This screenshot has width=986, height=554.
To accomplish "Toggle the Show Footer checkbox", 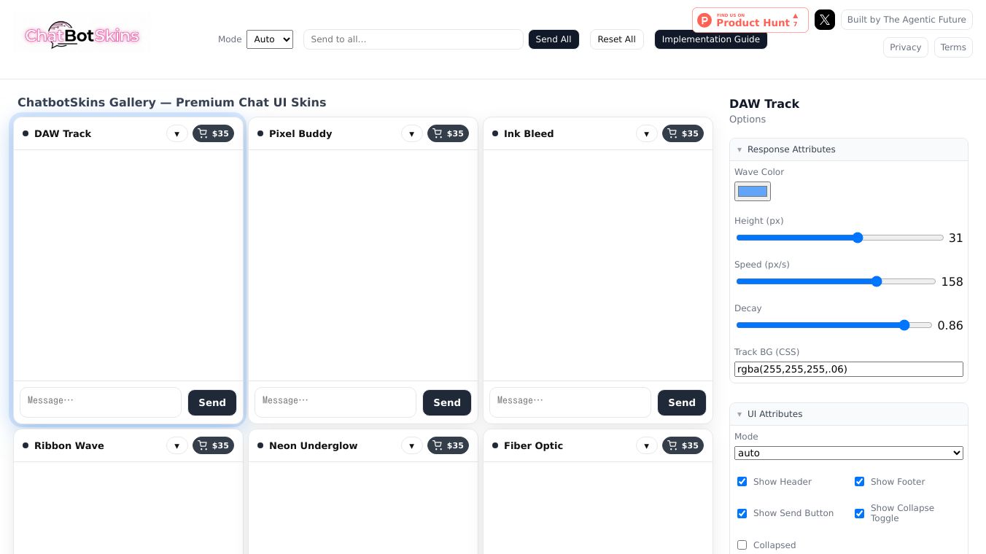I will point(859,482).
